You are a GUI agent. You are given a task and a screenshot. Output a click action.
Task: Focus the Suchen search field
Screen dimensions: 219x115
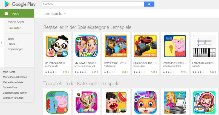click(x=93, y=4)
